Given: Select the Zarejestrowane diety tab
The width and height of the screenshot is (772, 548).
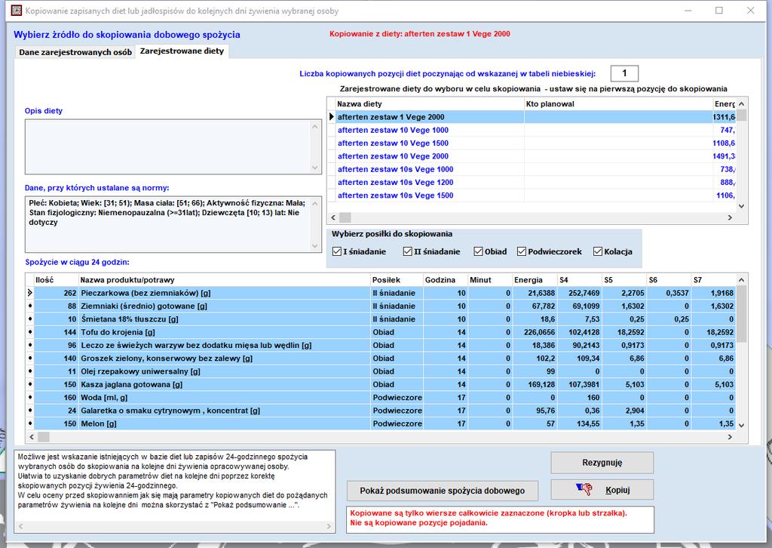Looking at the screenshot, I should 182,51.
